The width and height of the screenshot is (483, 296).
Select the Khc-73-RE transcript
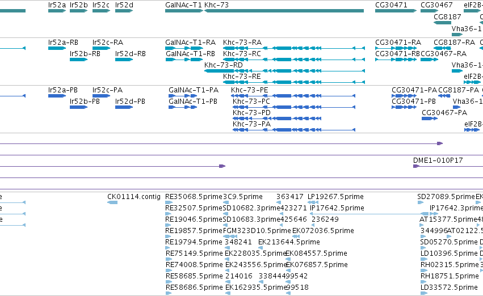[x=294, y=82]
